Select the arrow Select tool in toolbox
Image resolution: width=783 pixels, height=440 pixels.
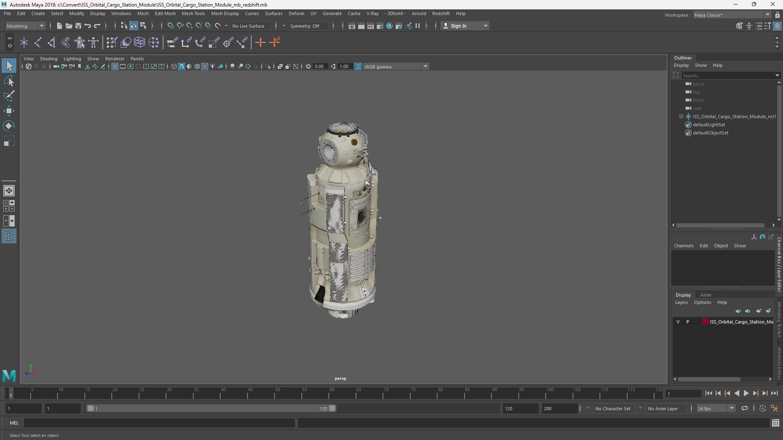[x=9, y=66]
